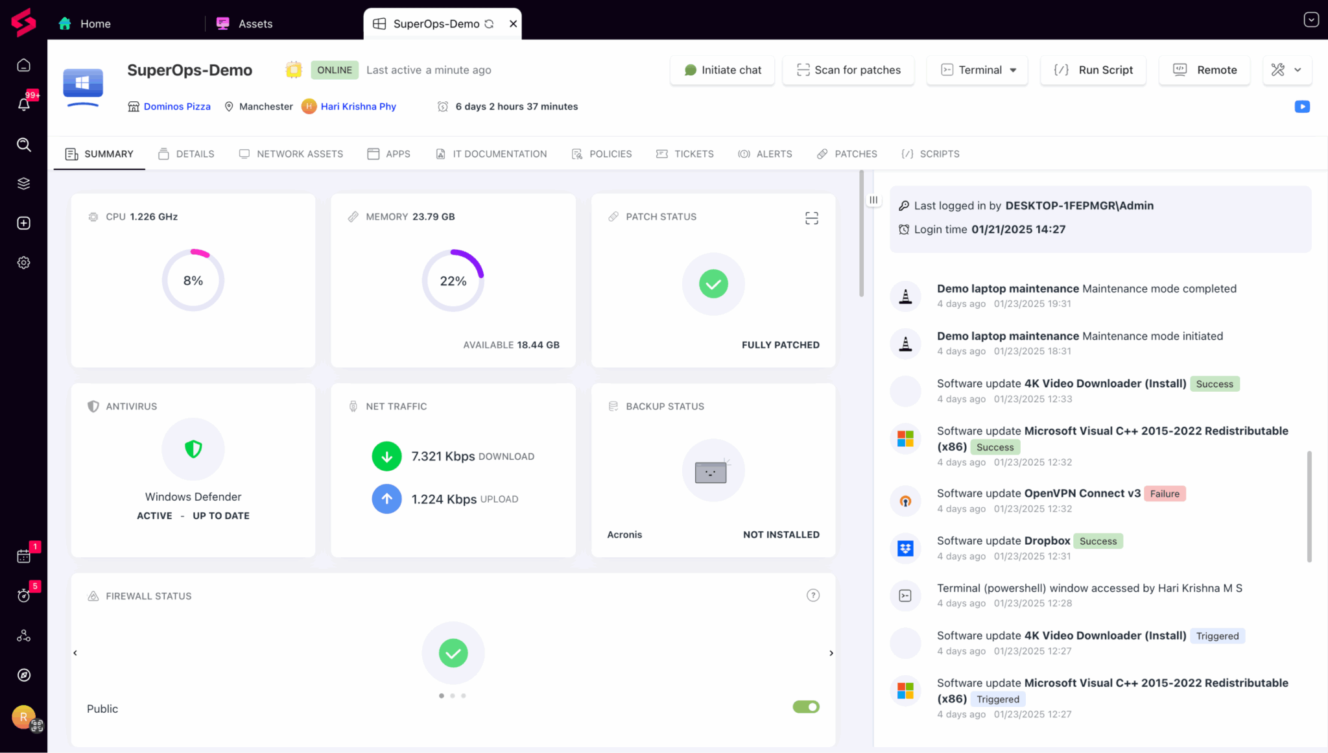This screenshot has height=753, width=1328.
Task: Go to Assets in the top navigation
Action: [255, 23]
